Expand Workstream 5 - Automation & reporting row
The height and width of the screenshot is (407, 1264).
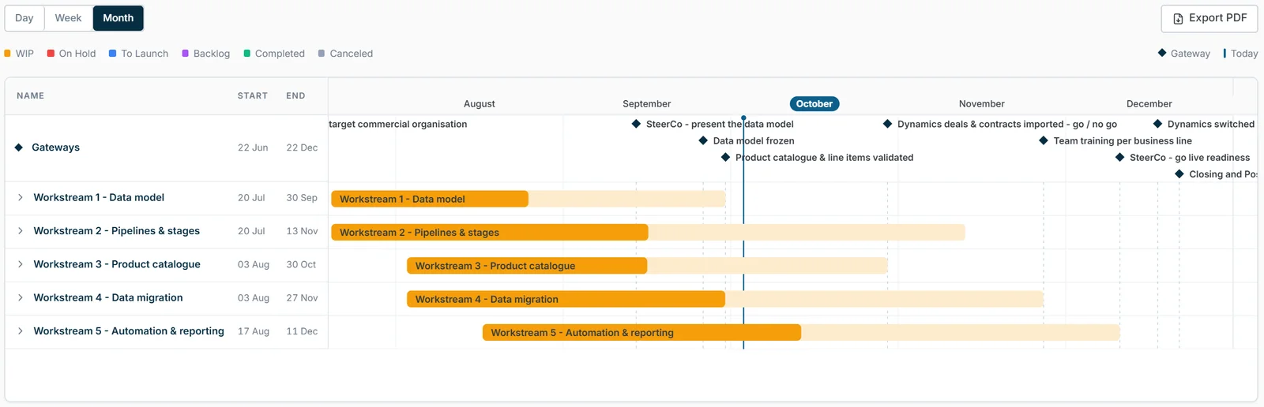(21, 331)
